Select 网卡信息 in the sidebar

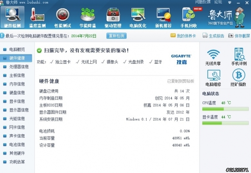pyautogui.click(x=16, y=127)
